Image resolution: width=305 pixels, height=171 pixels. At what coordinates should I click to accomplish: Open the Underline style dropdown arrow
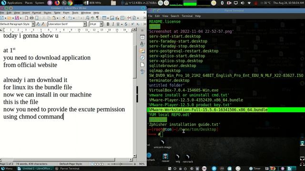(x=122, y=24)
